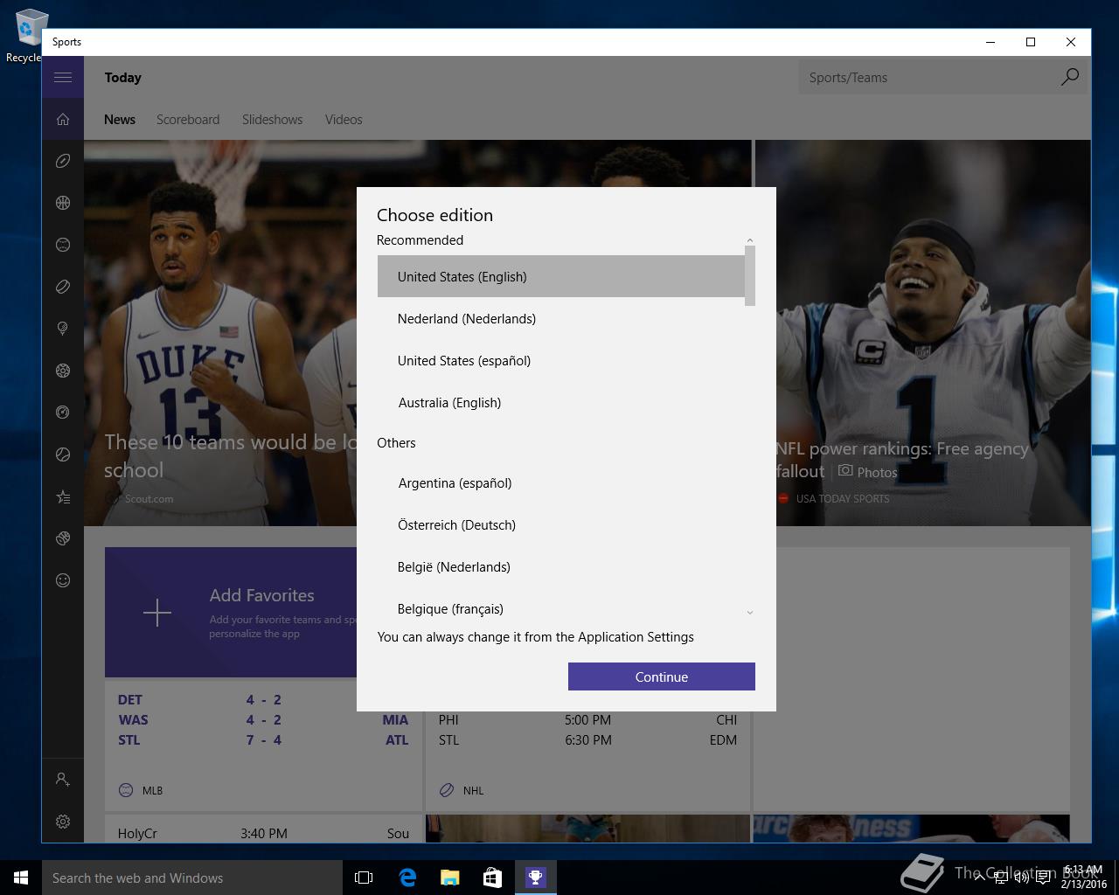Select Australia (English) edition

(x=561, y=402)
